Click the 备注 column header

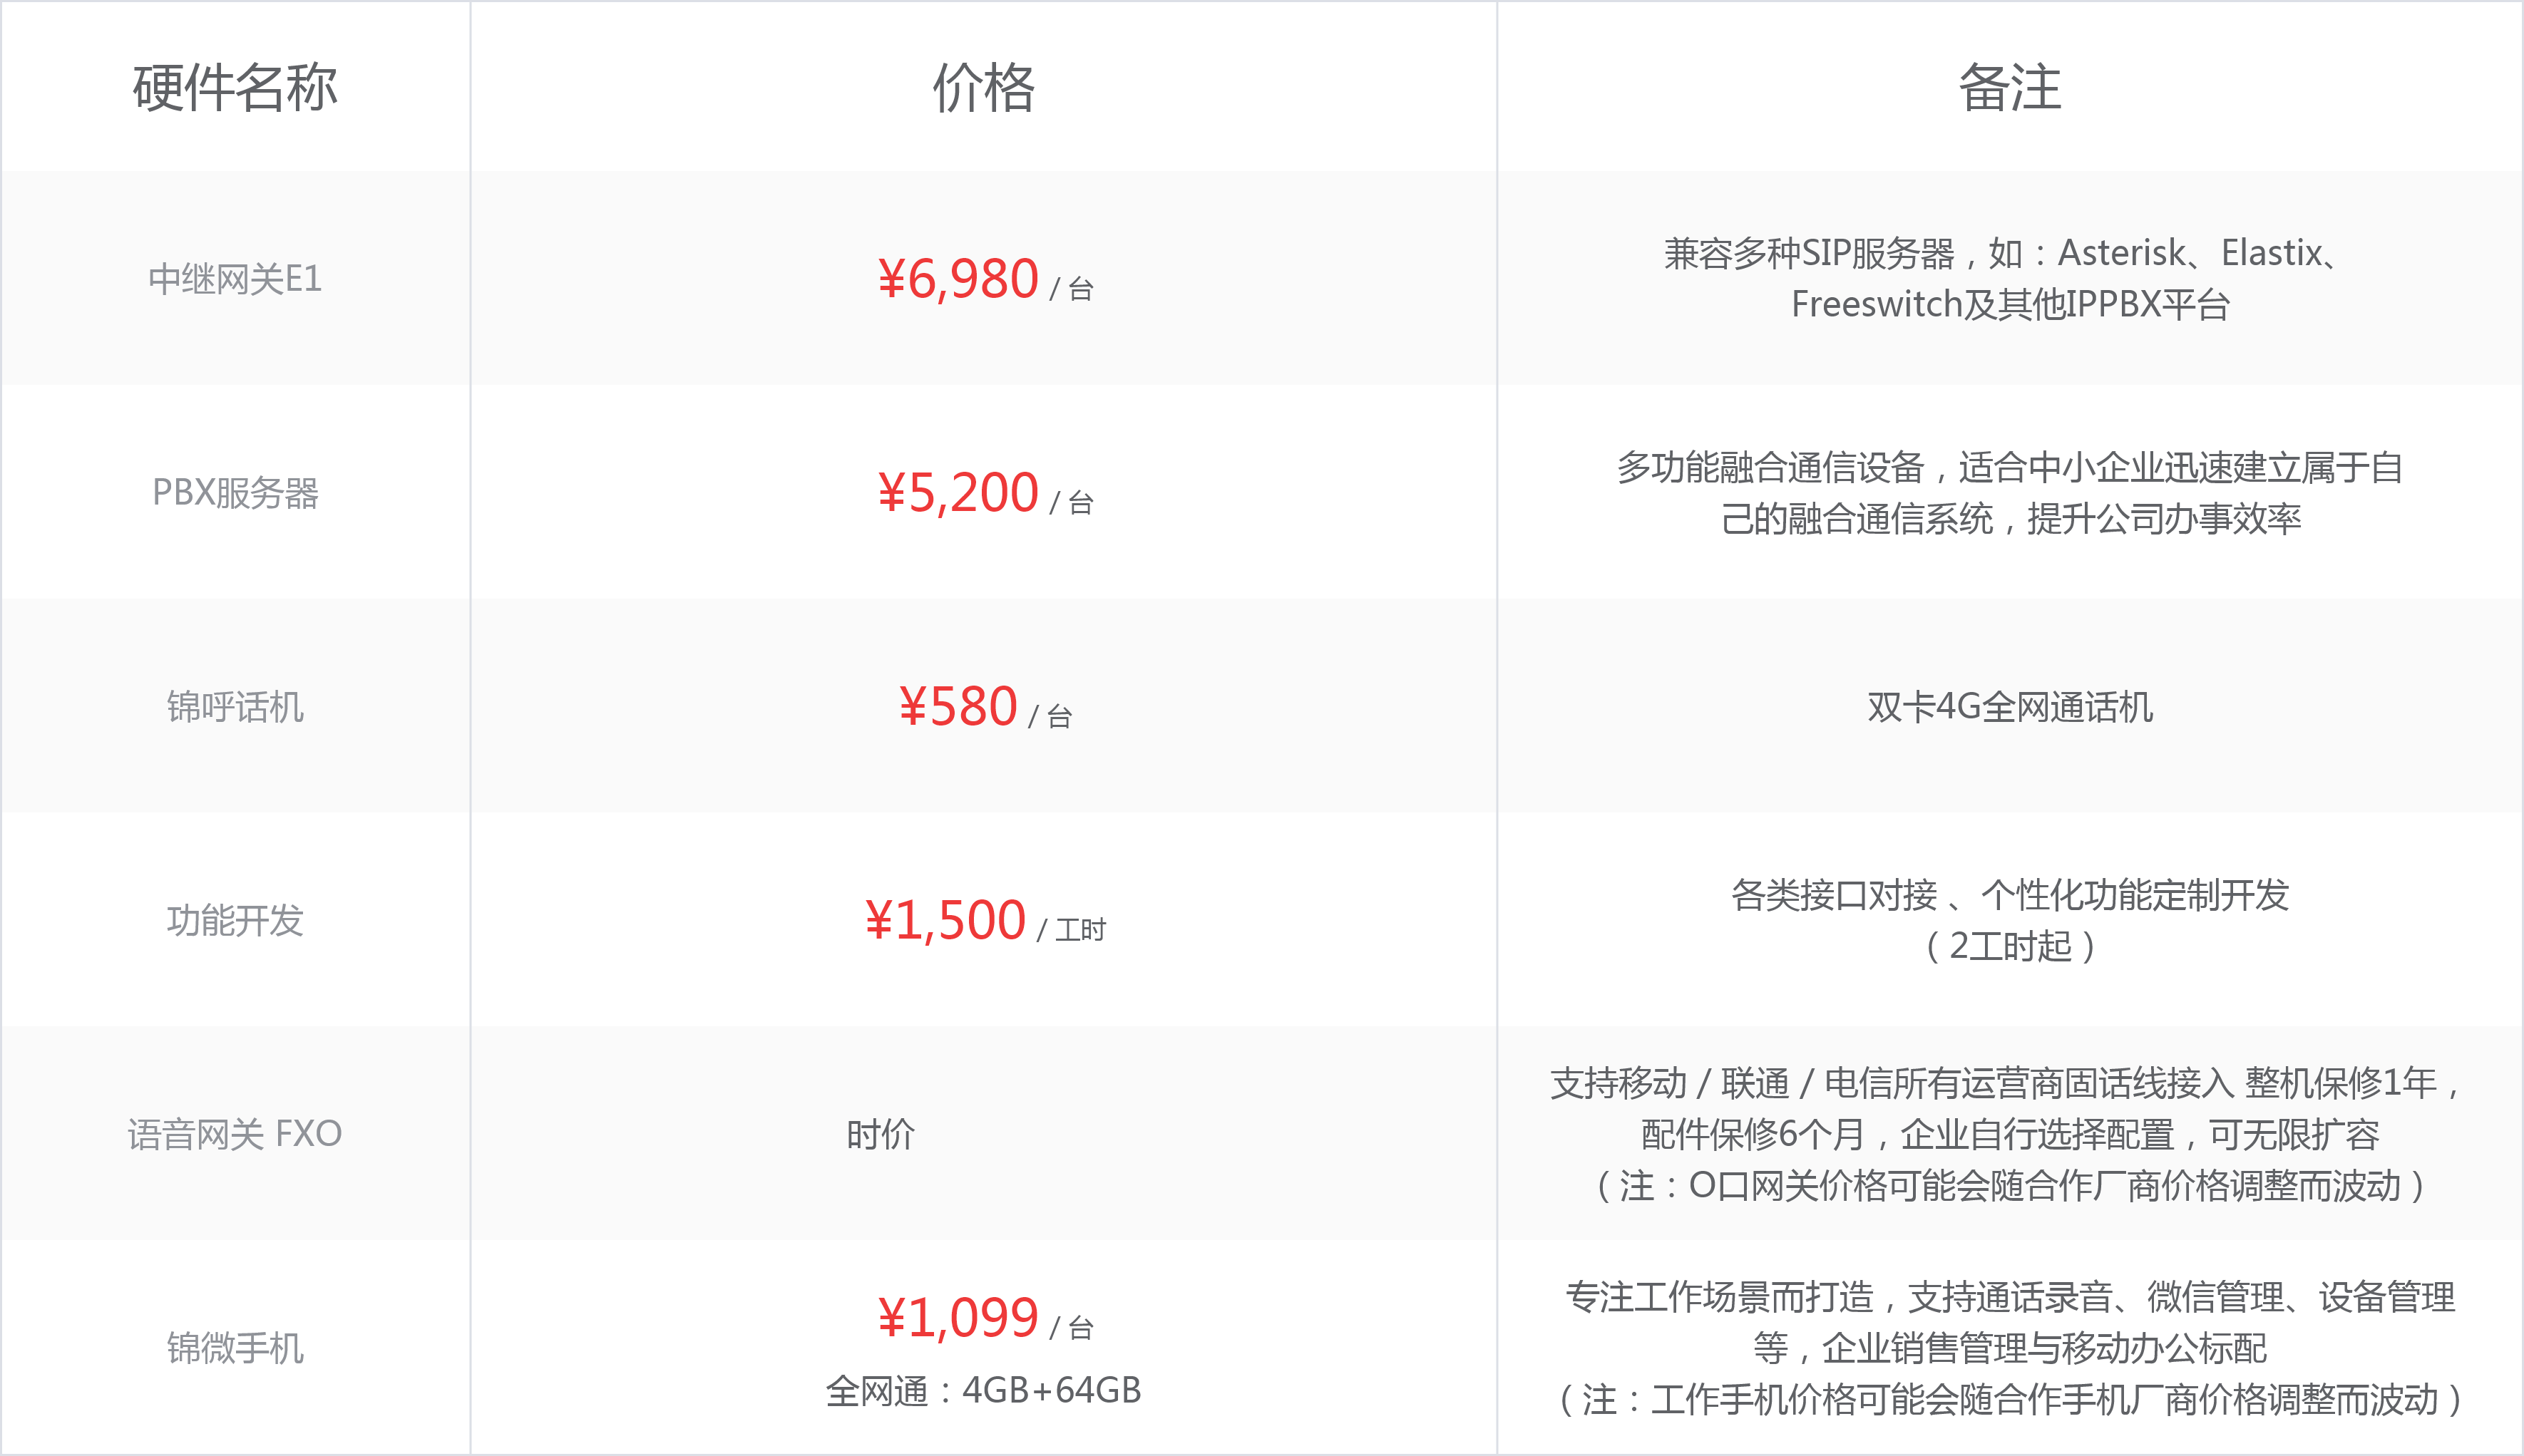coord(2010,88)
